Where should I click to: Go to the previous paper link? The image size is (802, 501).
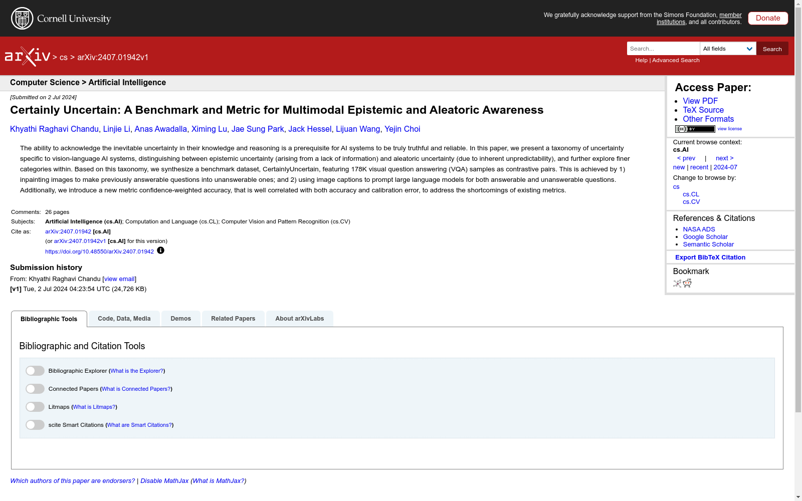686,158
